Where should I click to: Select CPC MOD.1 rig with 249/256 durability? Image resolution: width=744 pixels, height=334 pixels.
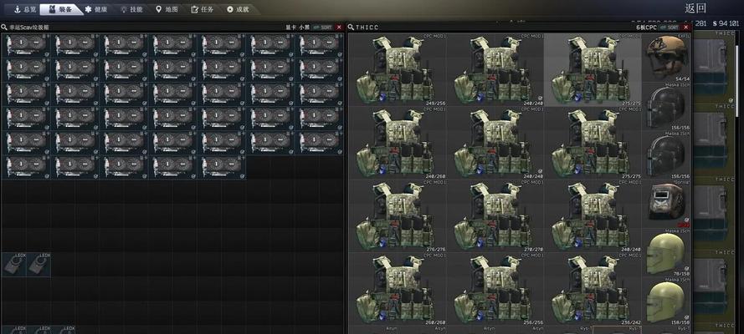[398, 69]
